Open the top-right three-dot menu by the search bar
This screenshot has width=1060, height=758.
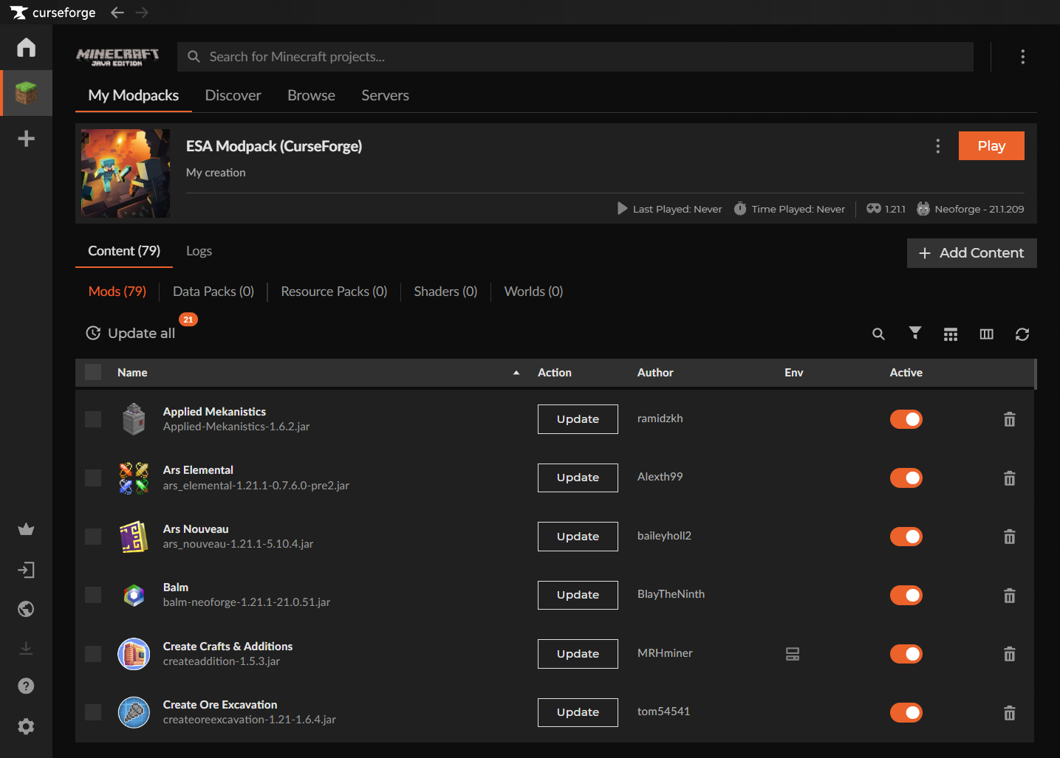[x=1022, y=57]
